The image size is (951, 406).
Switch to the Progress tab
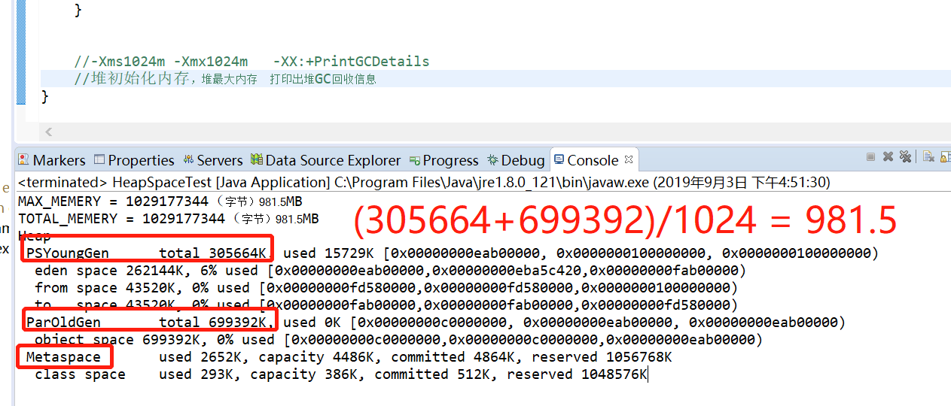pos(444,160)
